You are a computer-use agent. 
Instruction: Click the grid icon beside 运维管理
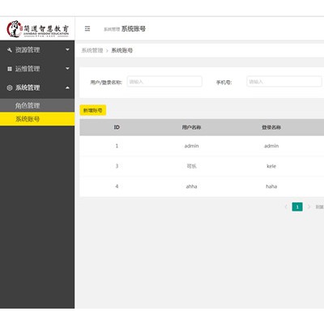click(10, 69)
